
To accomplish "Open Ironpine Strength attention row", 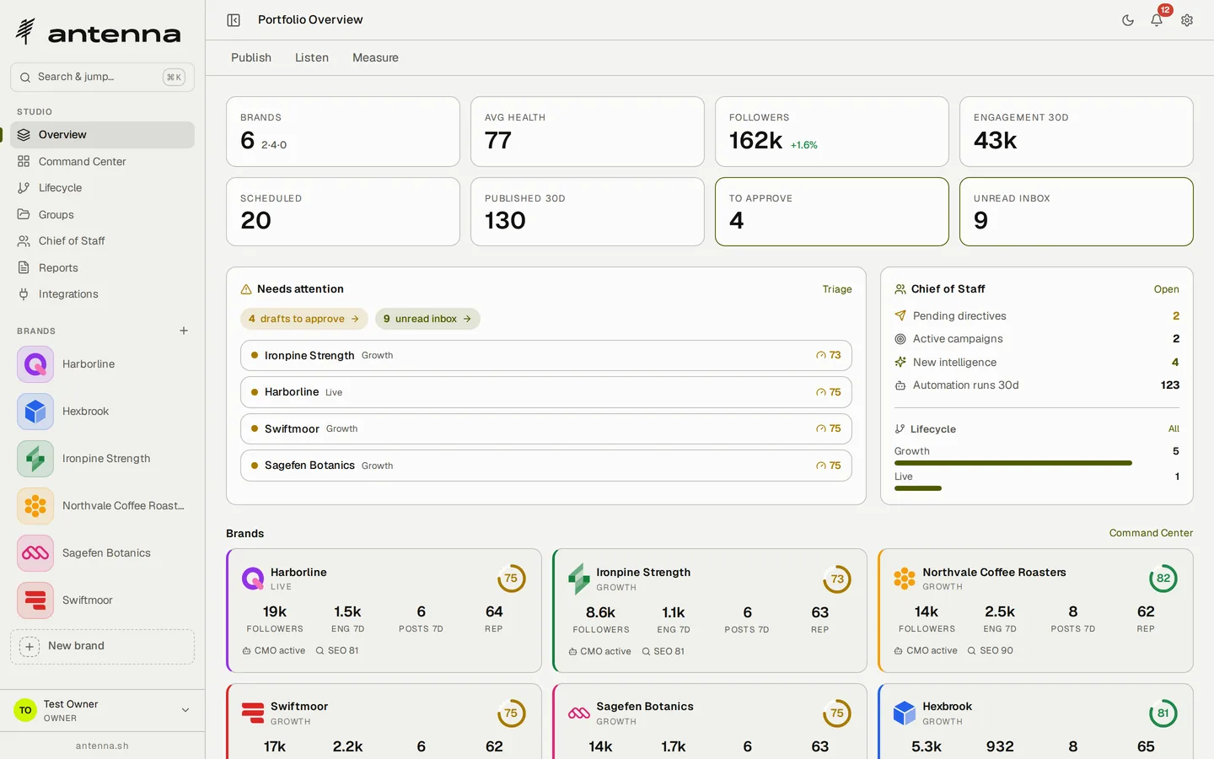I will tap(546, 355).
